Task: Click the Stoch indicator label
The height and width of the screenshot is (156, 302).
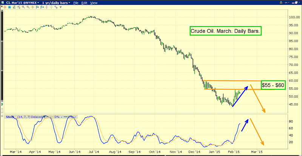Action: click(10, 117)
